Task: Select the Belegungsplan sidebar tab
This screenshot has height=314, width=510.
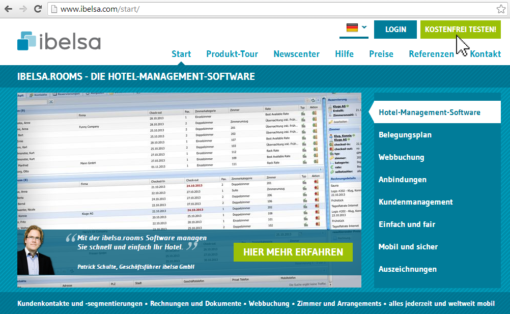Action: click(x=405, y=135)
